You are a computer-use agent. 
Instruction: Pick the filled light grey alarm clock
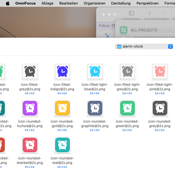(127, 71)
